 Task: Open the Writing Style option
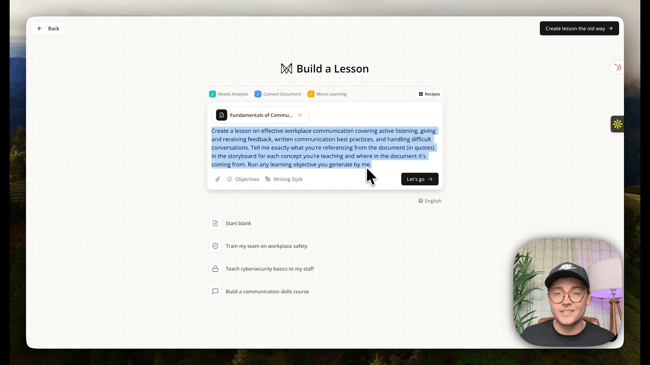[x=284, y=179]
